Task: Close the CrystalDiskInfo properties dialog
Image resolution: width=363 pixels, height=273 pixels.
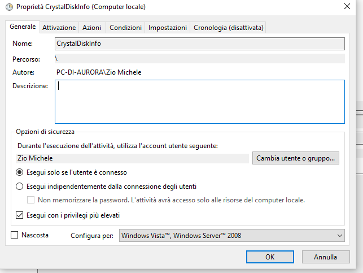Action: coord(347,6)
